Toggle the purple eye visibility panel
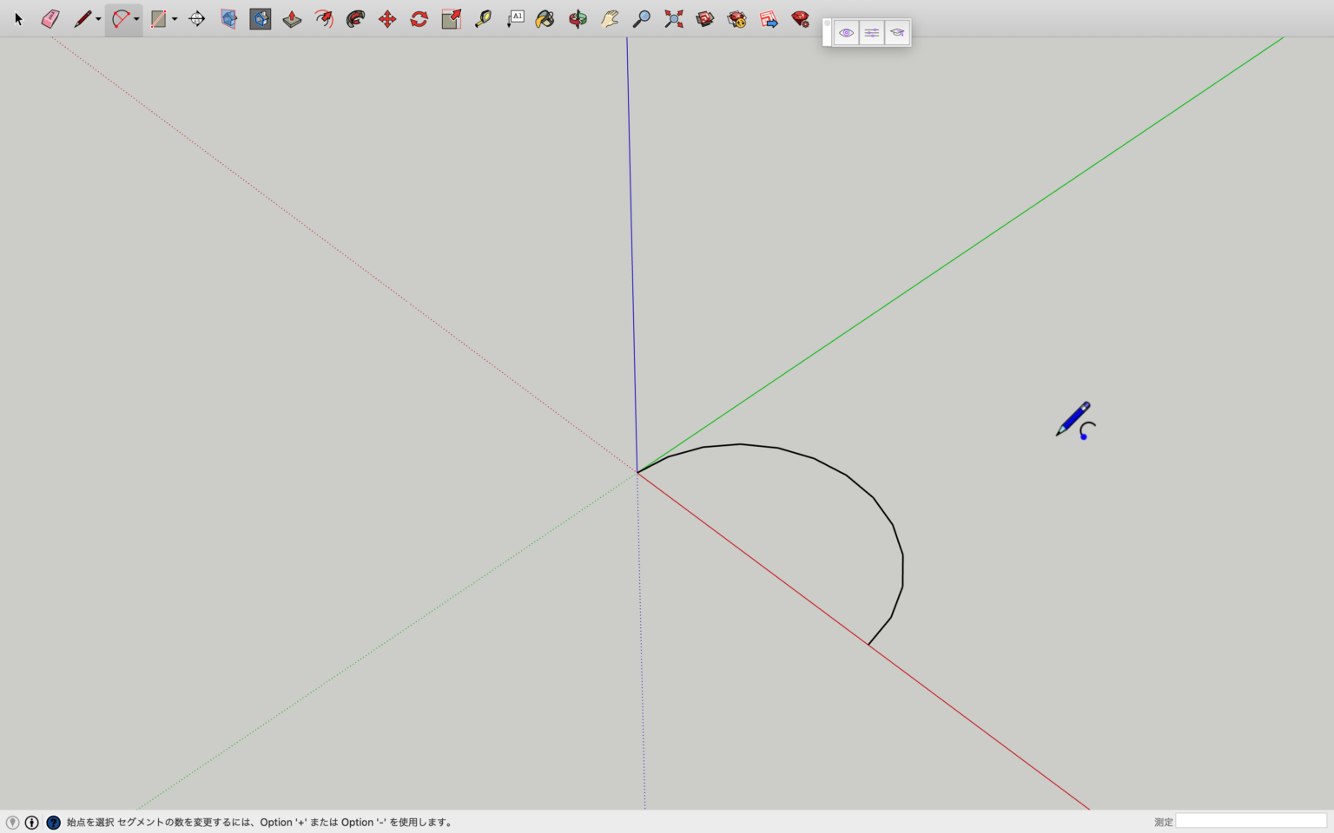1334x833 pixels. point(846,33)
